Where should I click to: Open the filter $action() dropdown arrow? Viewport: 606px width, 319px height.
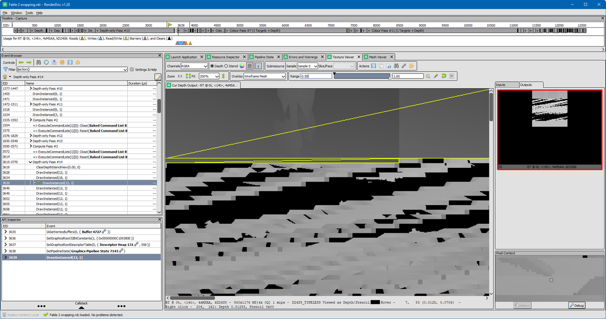point(124,70)
